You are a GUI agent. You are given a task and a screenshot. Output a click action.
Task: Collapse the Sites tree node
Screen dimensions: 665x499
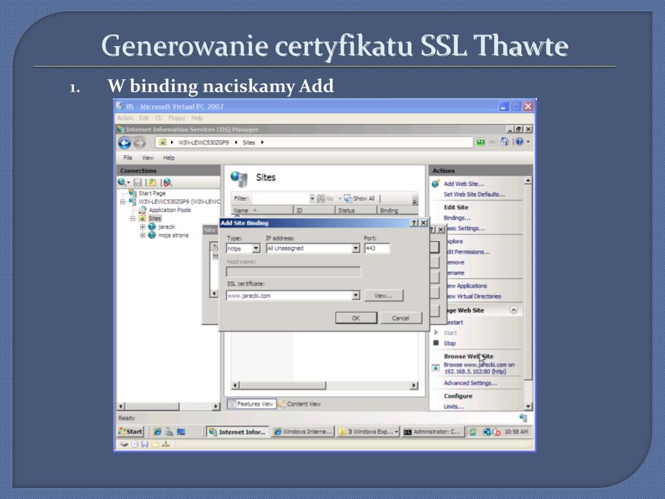(x=132, y=218)
